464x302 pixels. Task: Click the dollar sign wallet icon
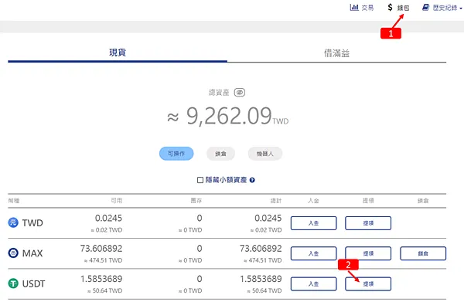[390, 8]
